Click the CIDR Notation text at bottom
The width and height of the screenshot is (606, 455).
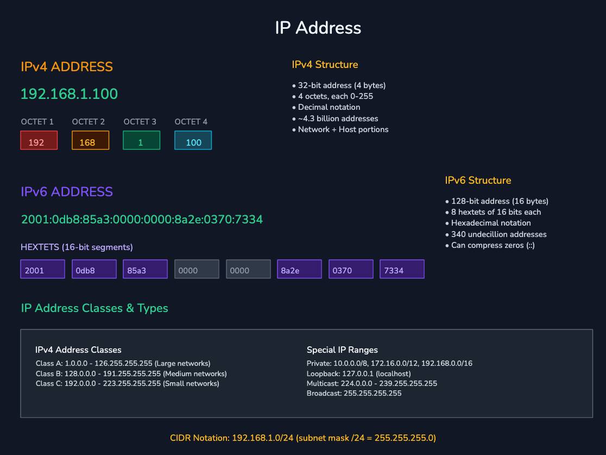click(302, 438)
